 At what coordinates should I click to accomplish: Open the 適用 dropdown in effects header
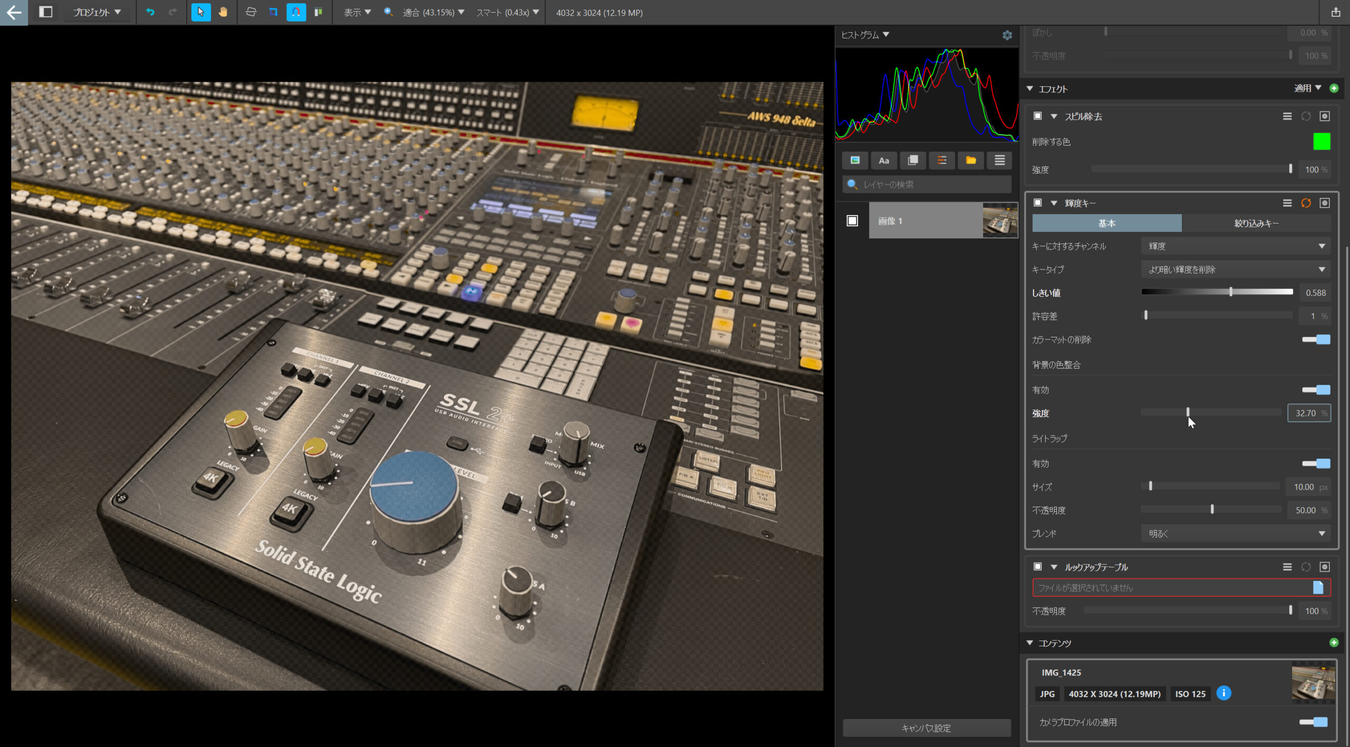(x=1307, y=88)
